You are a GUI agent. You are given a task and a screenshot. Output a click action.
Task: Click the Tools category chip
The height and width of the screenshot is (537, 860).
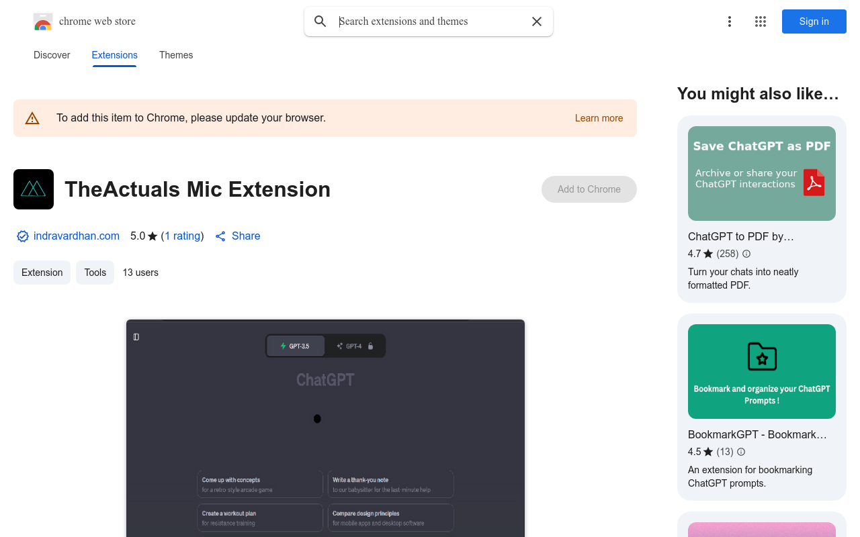(x=95, y=273)
